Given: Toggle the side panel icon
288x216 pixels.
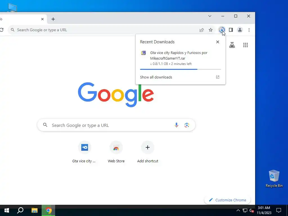Looking at the screenshot, I should pyautogui.click(x=231, y=30).
